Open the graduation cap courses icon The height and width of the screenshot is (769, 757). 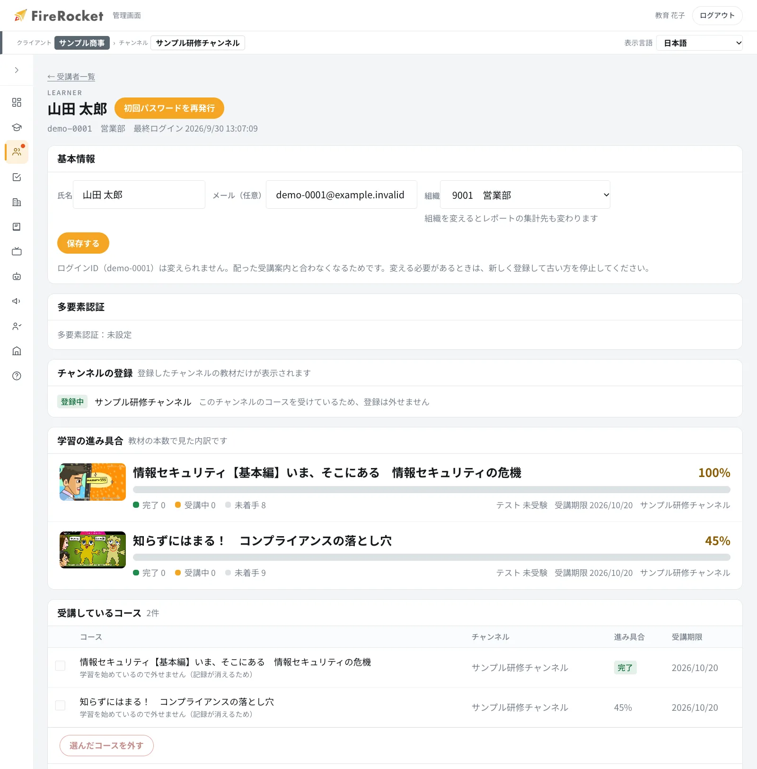click(x=17, y=127)
